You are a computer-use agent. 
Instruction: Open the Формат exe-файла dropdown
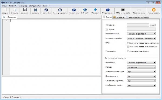[x=141, y=38]
